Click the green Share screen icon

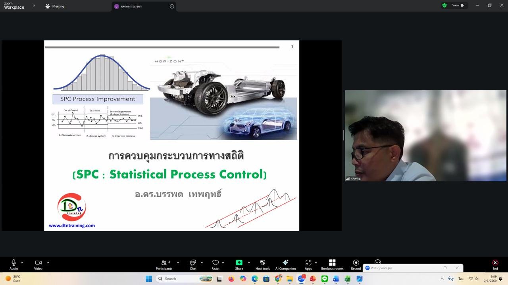click(239, 263)
